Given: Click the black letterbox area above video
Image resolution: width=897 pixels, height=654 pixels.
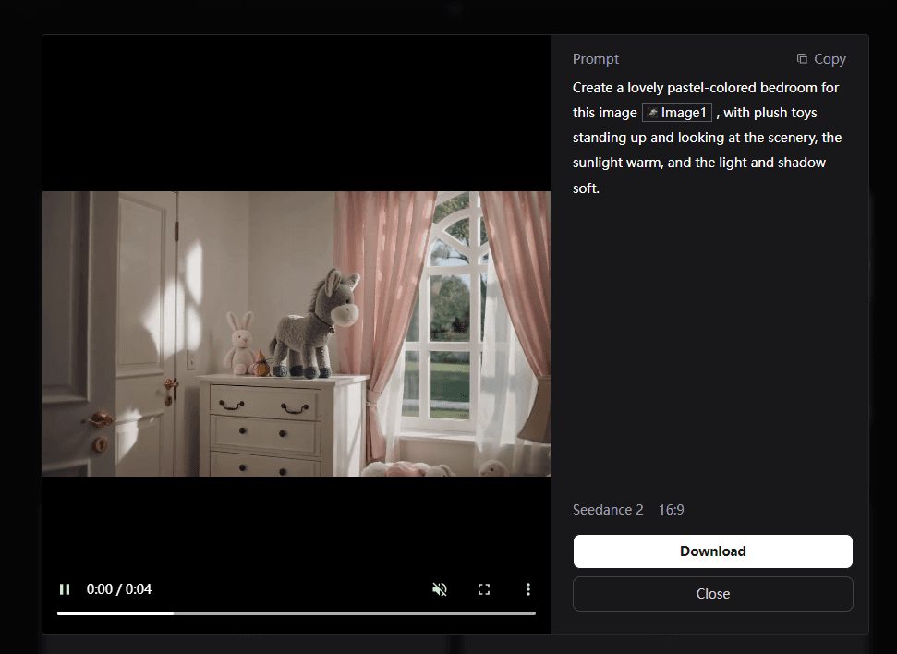Looking at the screenshot, I should [296, 111].
